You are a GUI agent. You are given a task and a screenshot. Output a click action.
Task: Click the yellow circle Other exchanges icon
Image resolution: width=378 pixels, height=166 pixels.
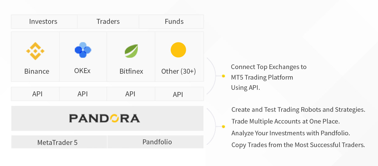click(178, 50)
